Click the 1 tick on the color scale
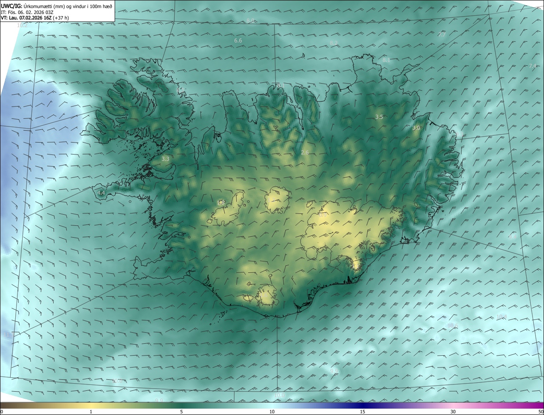The width and height of the screenshot is (544, 415). pos(91,412)
